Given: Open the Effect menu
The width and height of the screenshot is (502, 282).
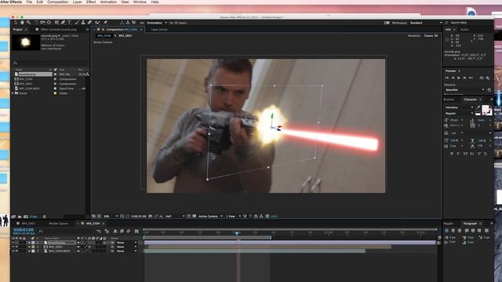Looking at the screenshot, I should pos(91,2).
